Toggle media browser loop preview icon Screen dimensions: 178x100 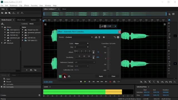tap(31, 70)
